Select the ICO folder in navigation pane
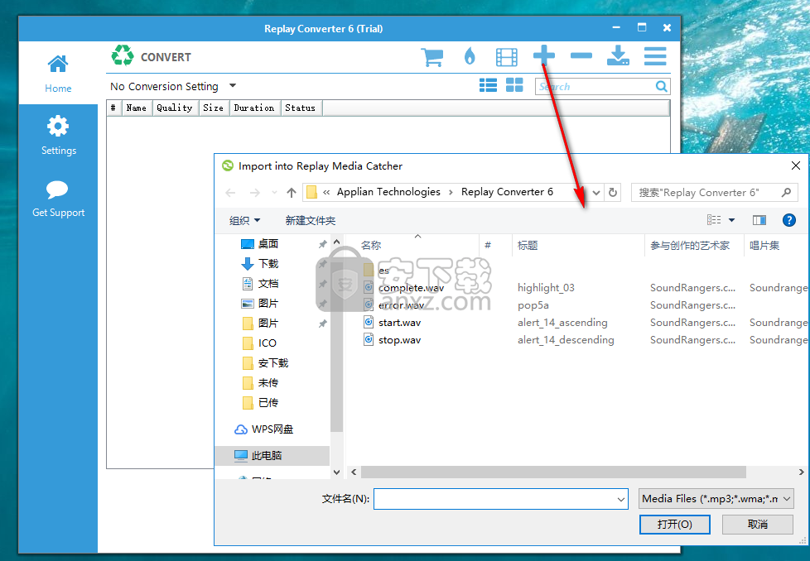Viewport: 810px width, 561px height. pos(267,343)
